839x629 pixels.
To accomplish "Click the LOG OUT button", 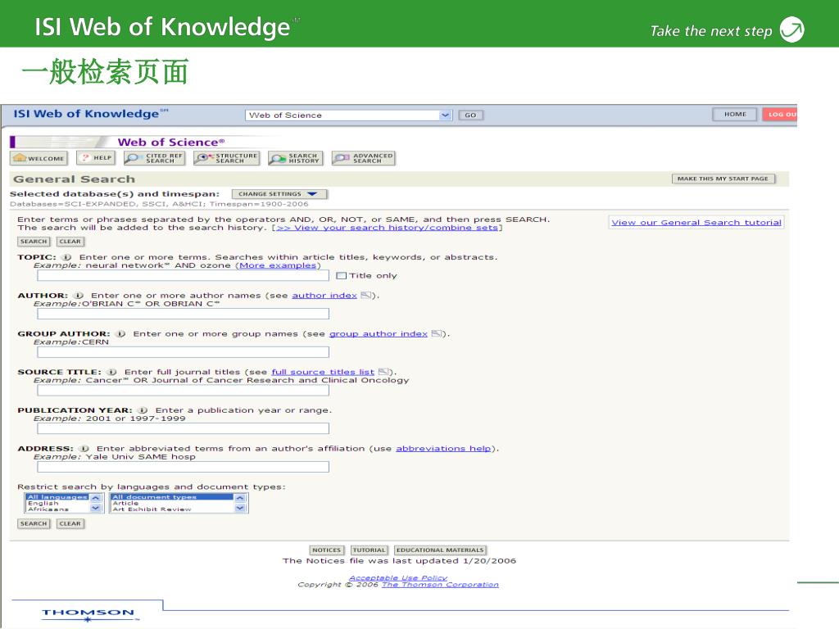I will [780, 115].
